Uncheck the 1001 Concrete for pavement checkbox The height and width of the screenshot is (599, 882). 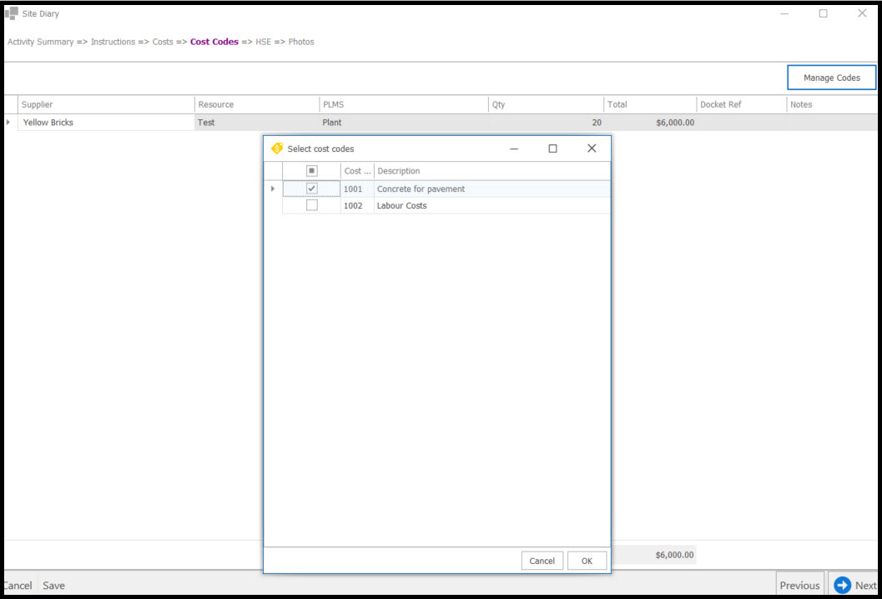pos(311,189)
